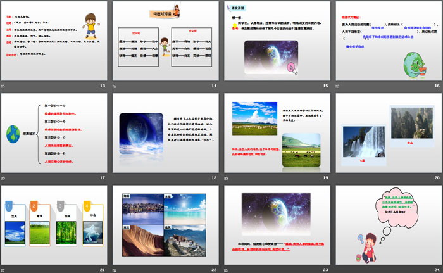The image size is (443, 273).
Task: Select the slide 18 thumbnail
Action: pos(166,133)
